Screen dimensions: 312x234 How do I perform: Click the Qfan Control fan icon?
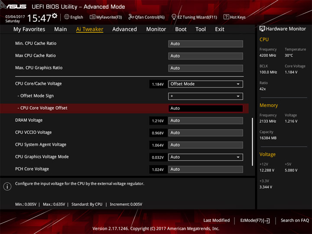click(131, 17)
